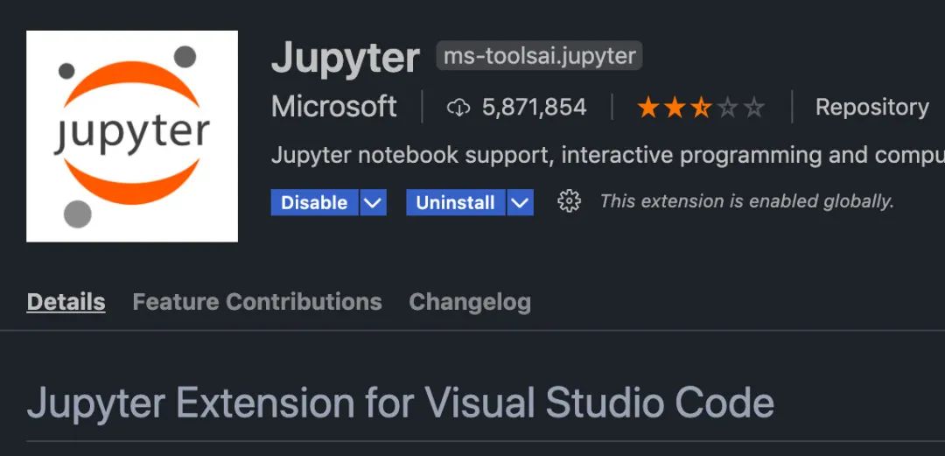Open the extension settings gear icon
The image size is (945, 456).
coord(569,201)
